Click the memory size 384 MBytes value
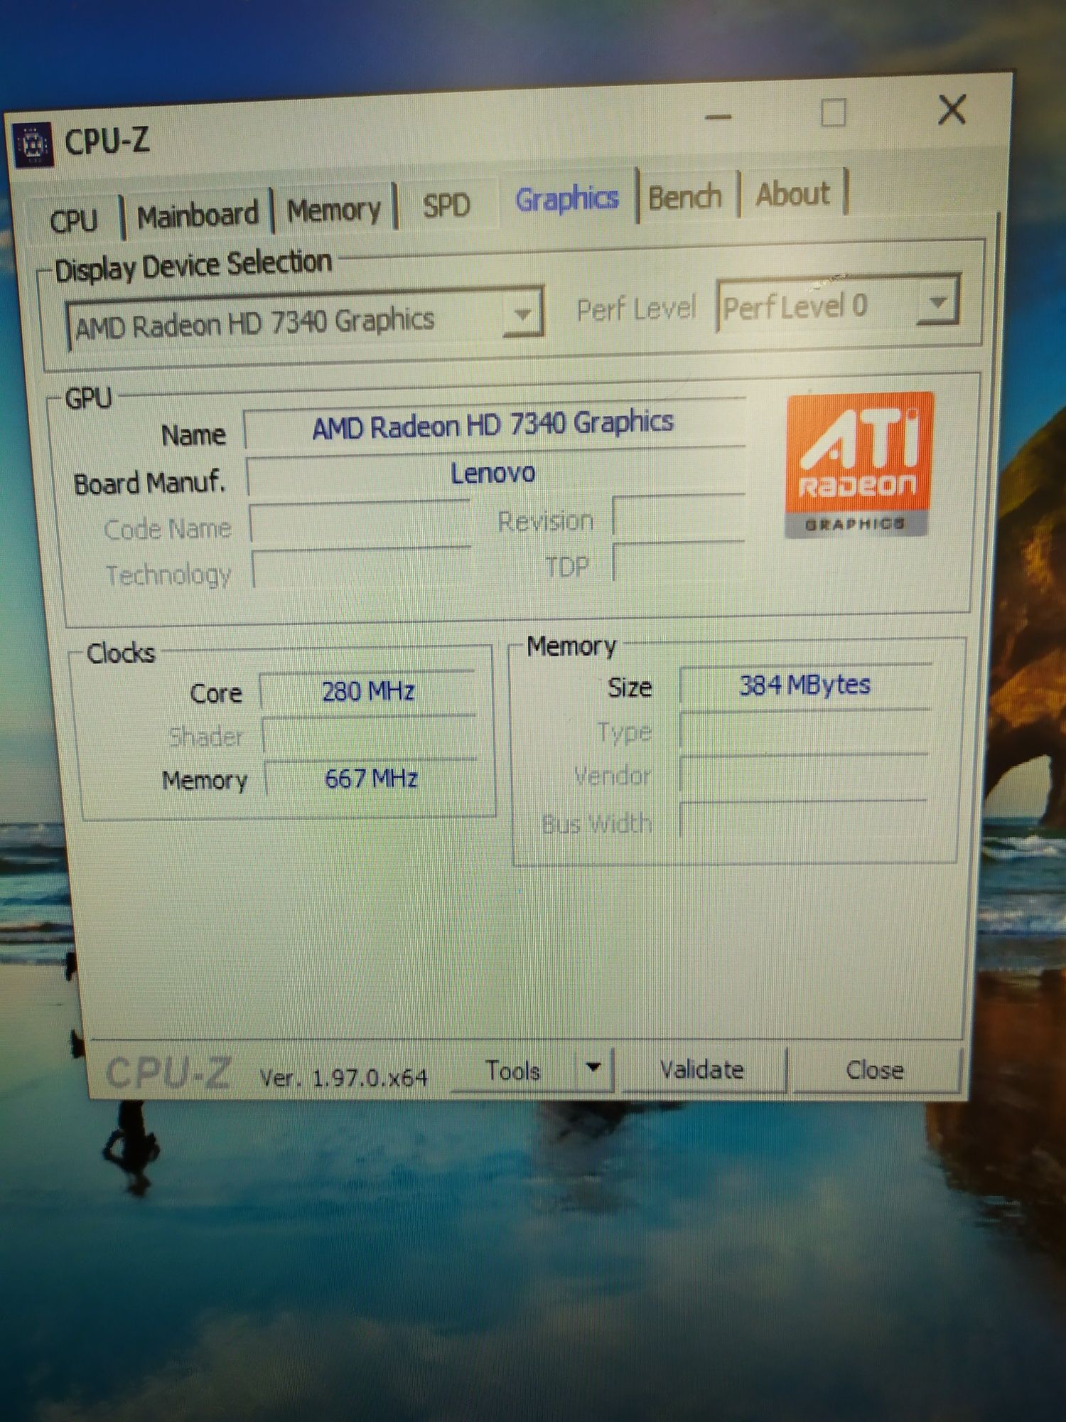1066x1422 pixels. coord(805,685)
